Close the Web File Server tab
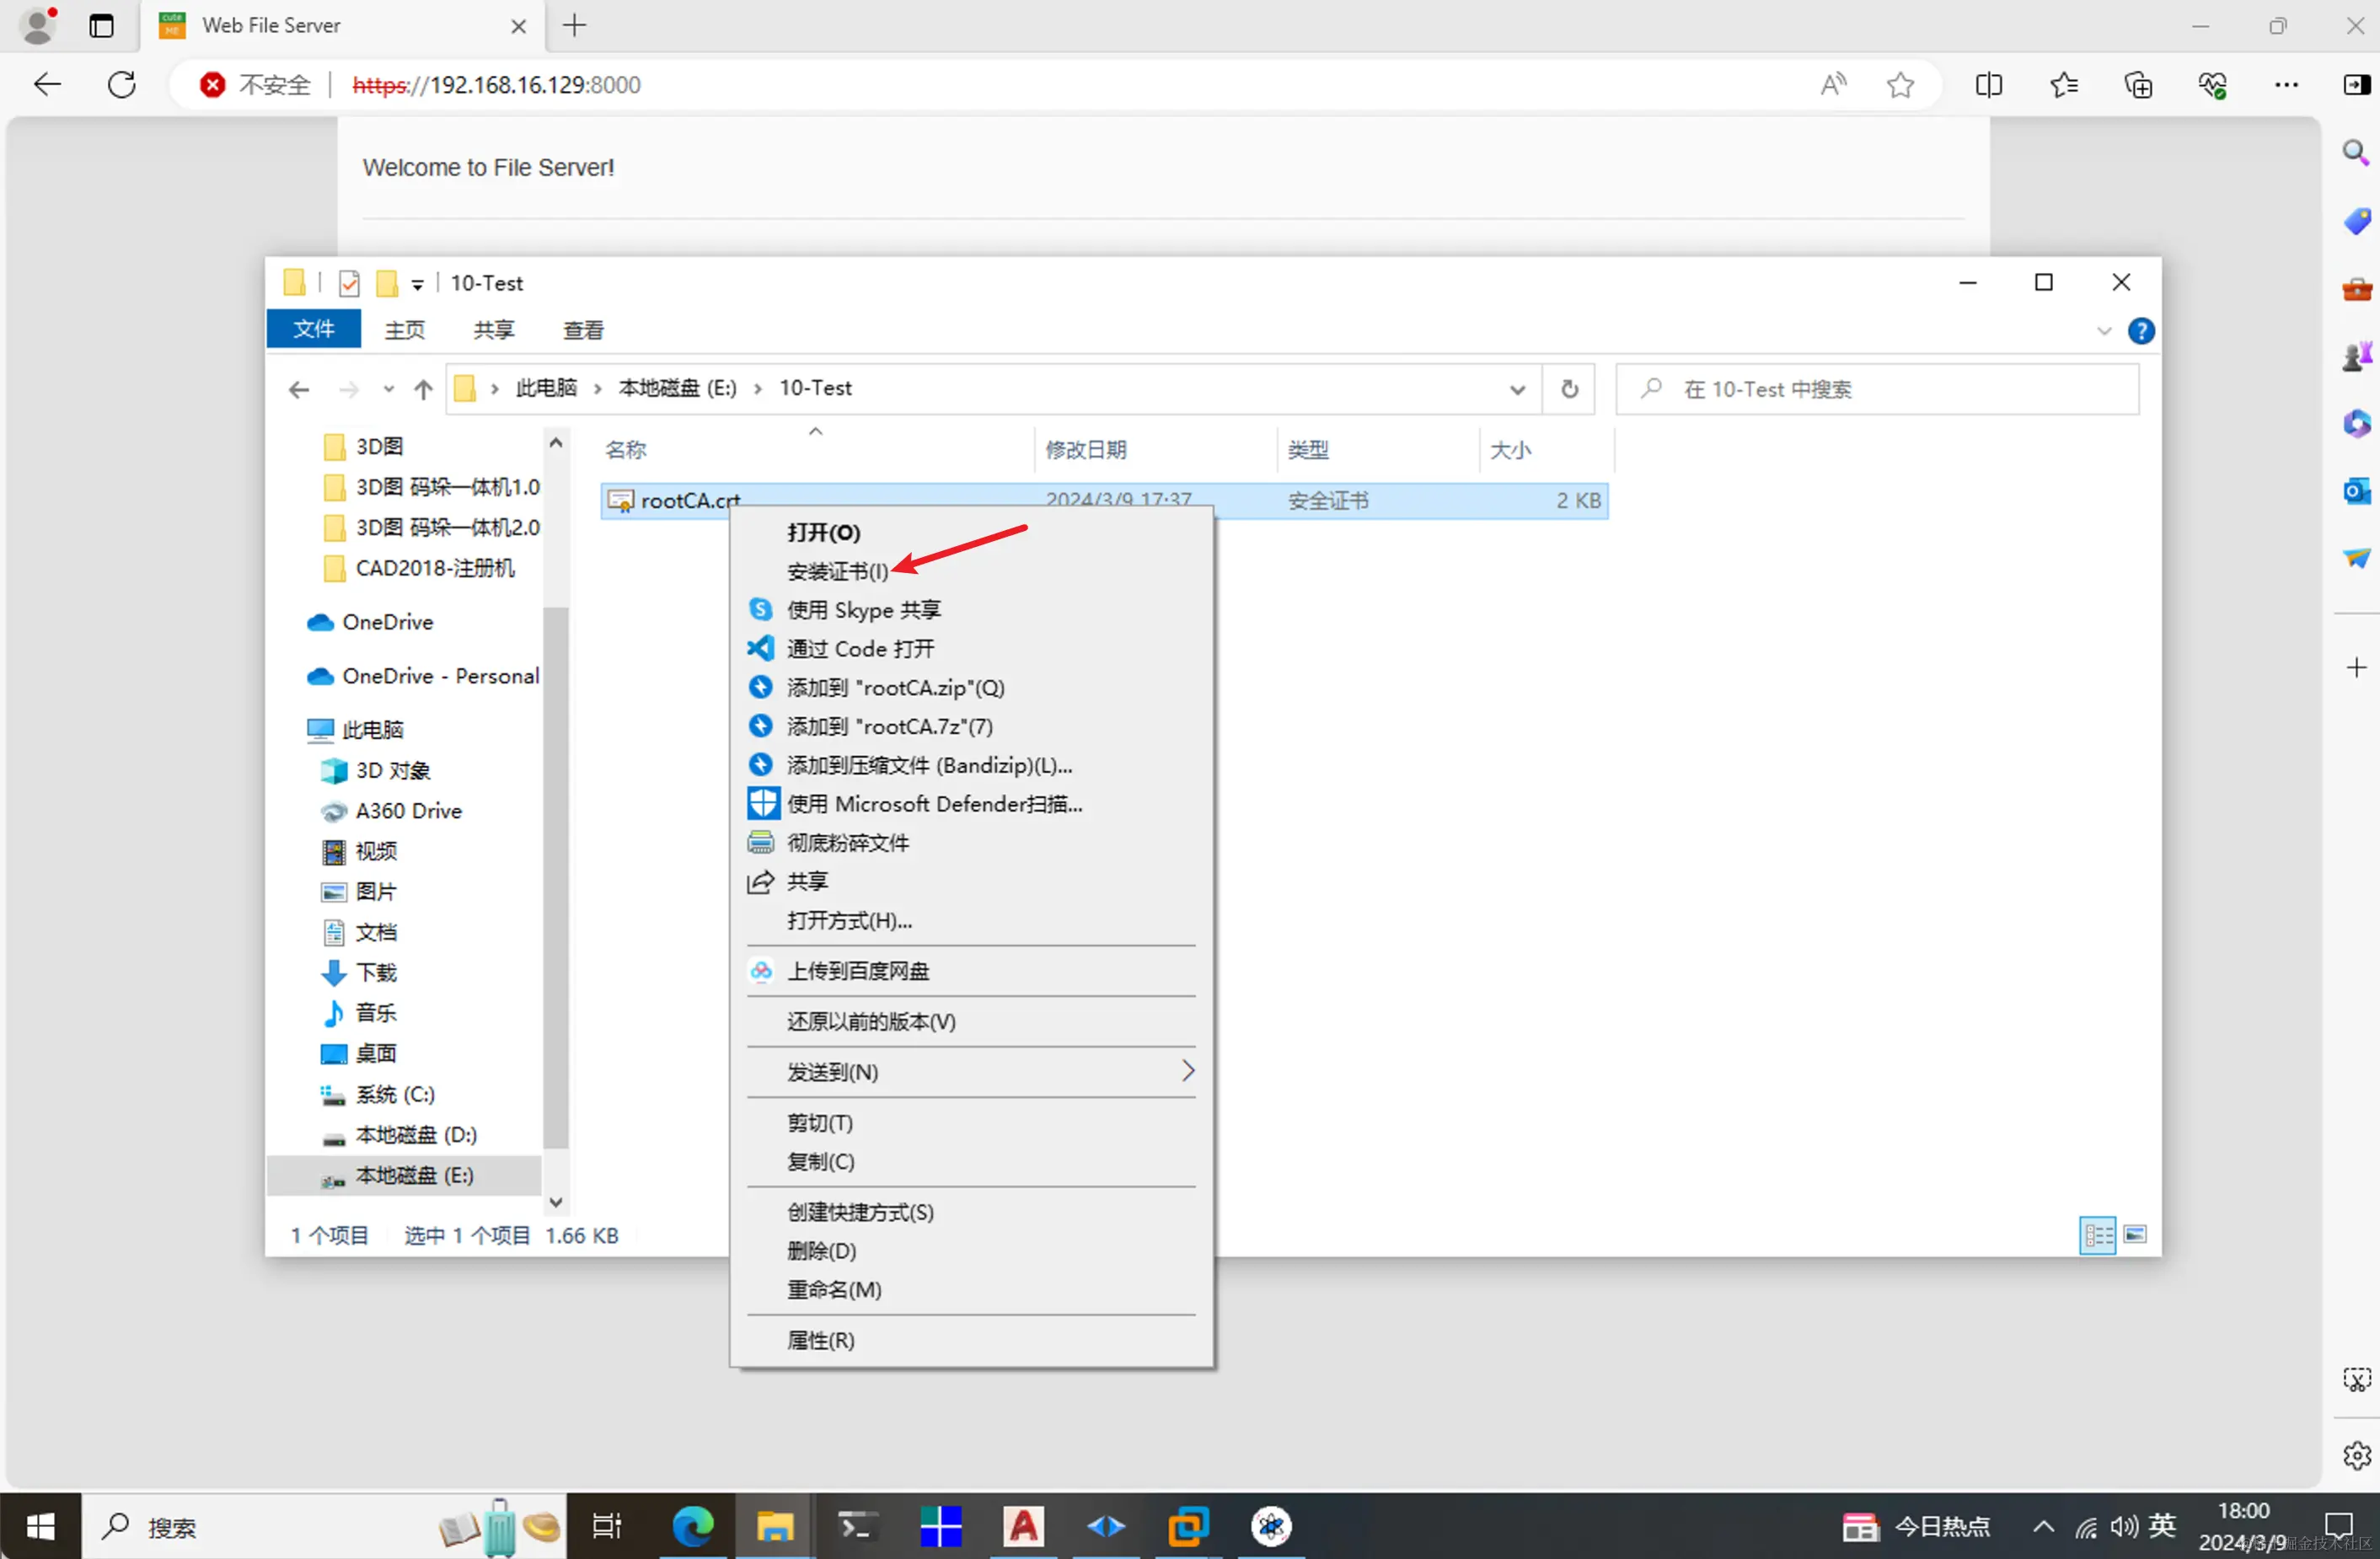 518,26
